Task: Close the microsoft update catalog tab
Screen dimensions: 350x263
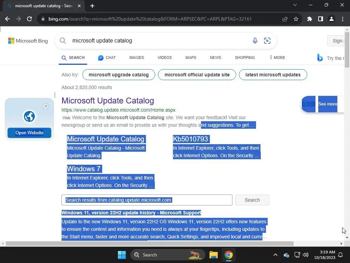Action: 79,6
